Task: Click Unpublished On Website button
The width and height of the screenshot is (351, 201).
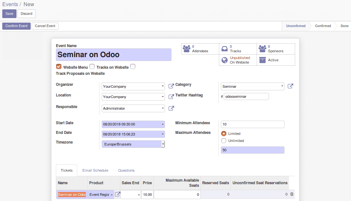Action: click(x=238, y=60)
